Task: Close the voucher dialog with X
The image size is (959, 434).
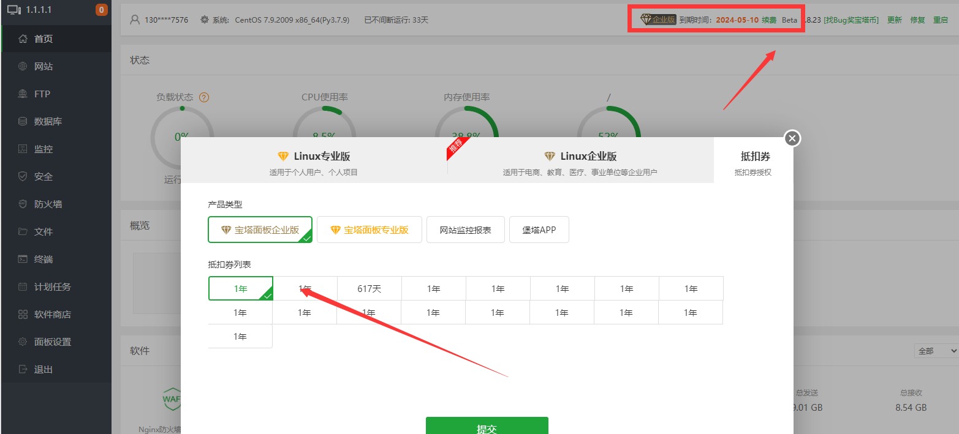Action: pyautogui.click(x=792, y=138)
